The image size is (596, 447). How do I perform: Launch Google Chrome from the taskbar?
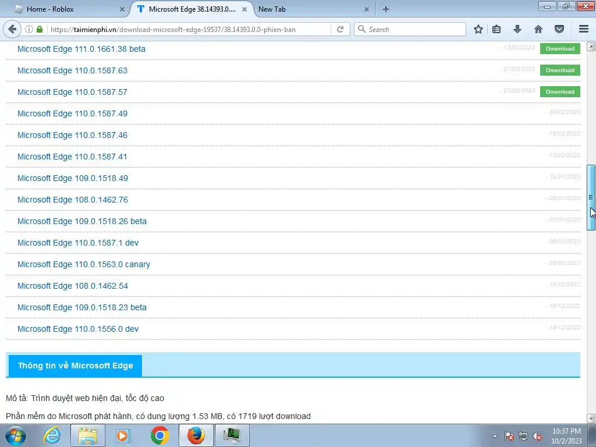159,435
